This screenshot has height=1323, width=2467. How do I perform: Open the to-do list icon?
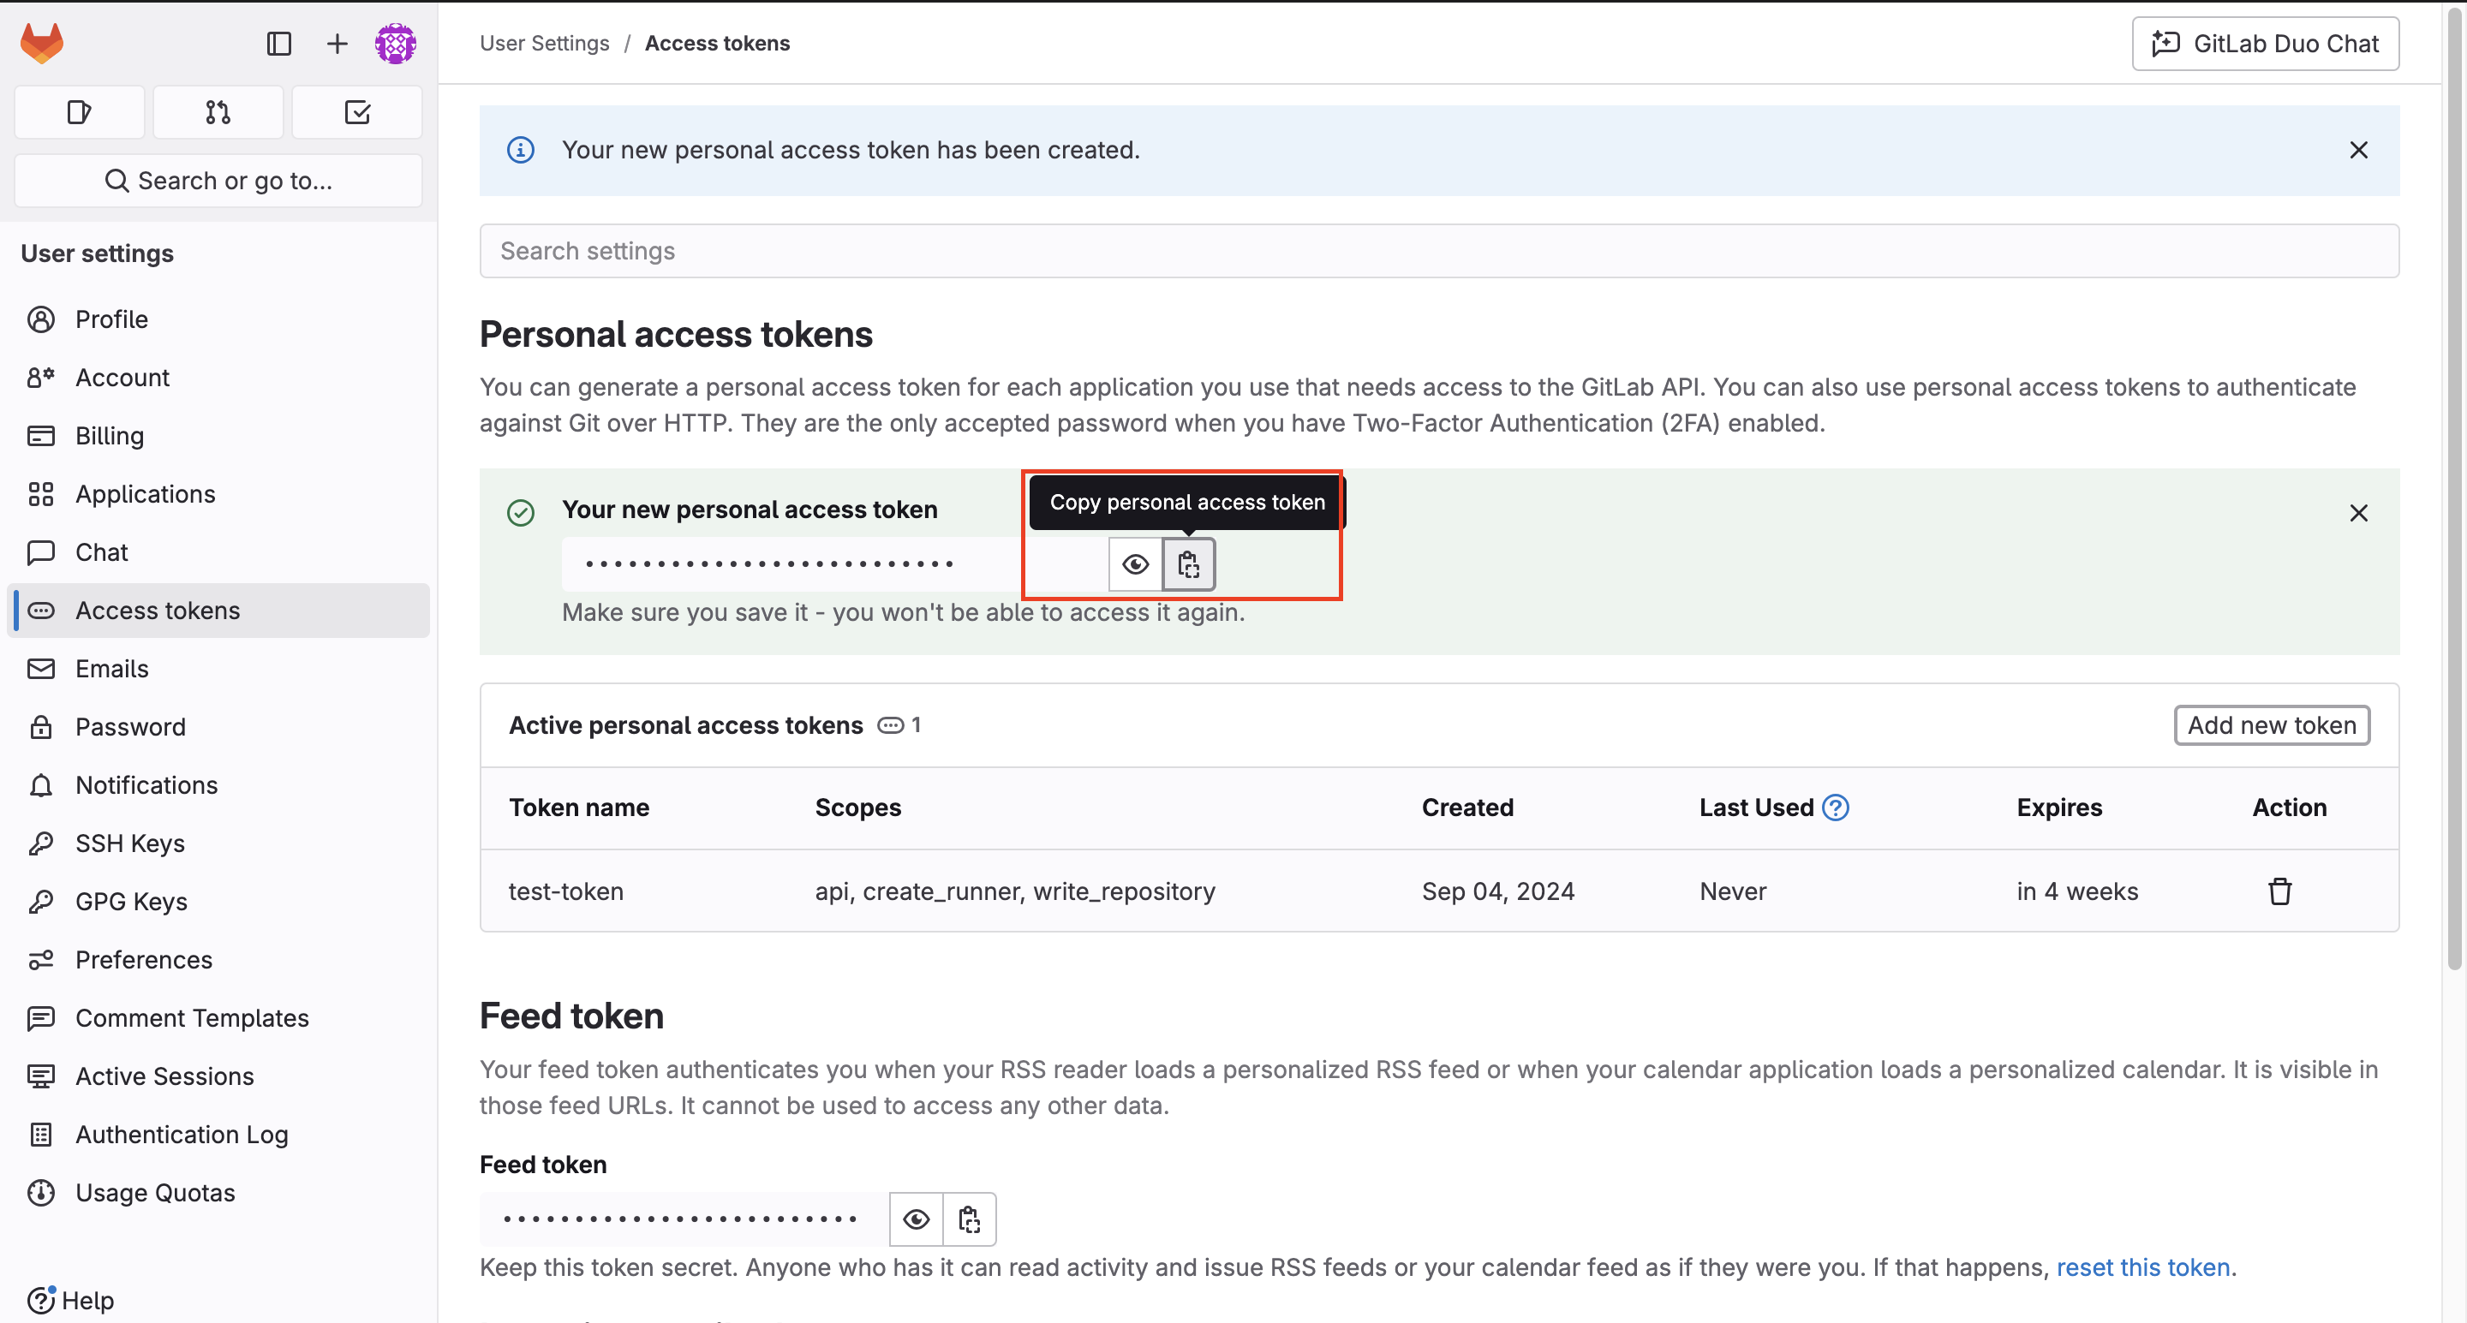click(x=357, y=113)
